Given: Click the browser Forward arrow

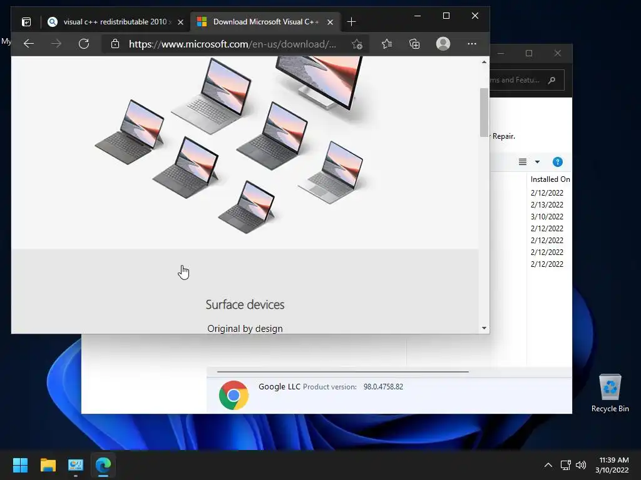Looking at the screenshot, I should pyautogui.click(x=56, y=44).
